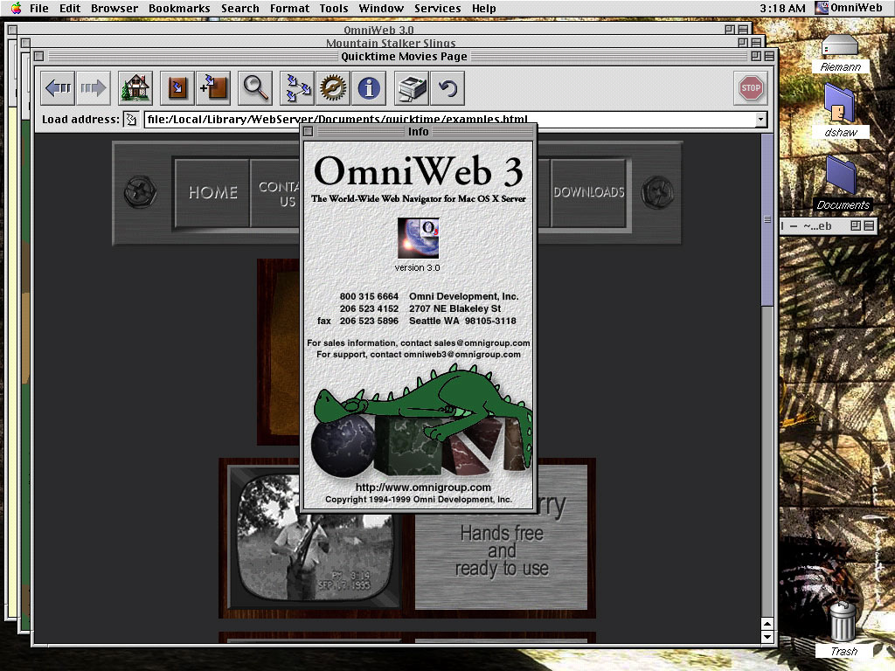Open the Apple menu icon
The width and height of the screenshot is (895, 671).
click(x=16, y=8)
